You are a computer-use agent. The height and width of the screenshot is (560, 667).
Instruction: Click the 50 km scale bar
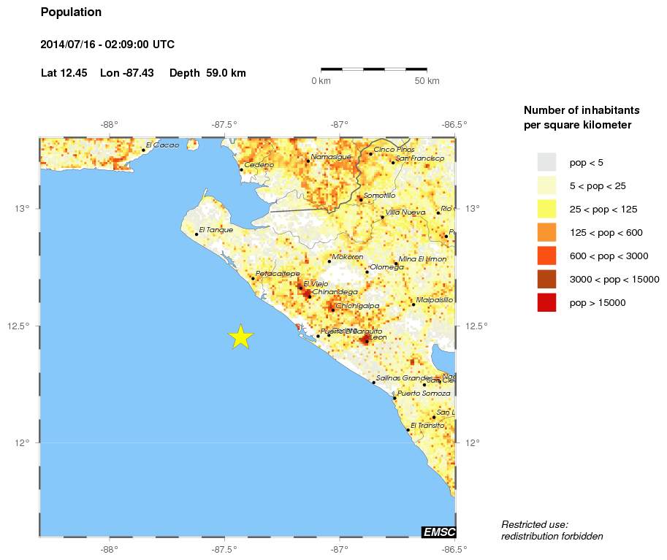click(374, 69)
